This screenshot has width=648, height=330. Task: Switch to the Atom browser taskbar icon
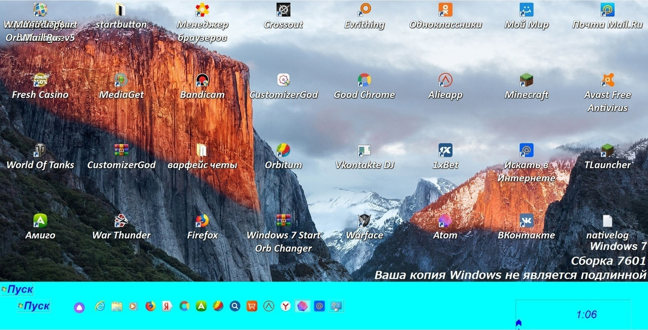(x=302, y=306)
